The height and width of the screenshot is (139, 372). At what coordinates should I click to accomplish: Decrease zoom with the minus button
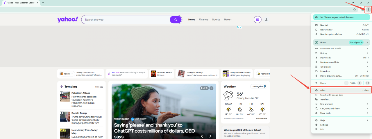click(x=346, y=83)
